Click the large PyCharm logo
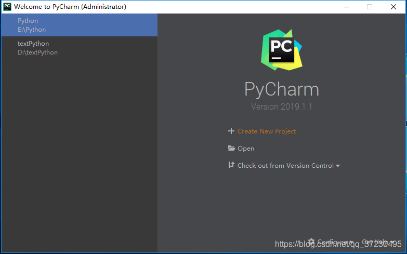The image size is (407, 254). click(282, 50)
